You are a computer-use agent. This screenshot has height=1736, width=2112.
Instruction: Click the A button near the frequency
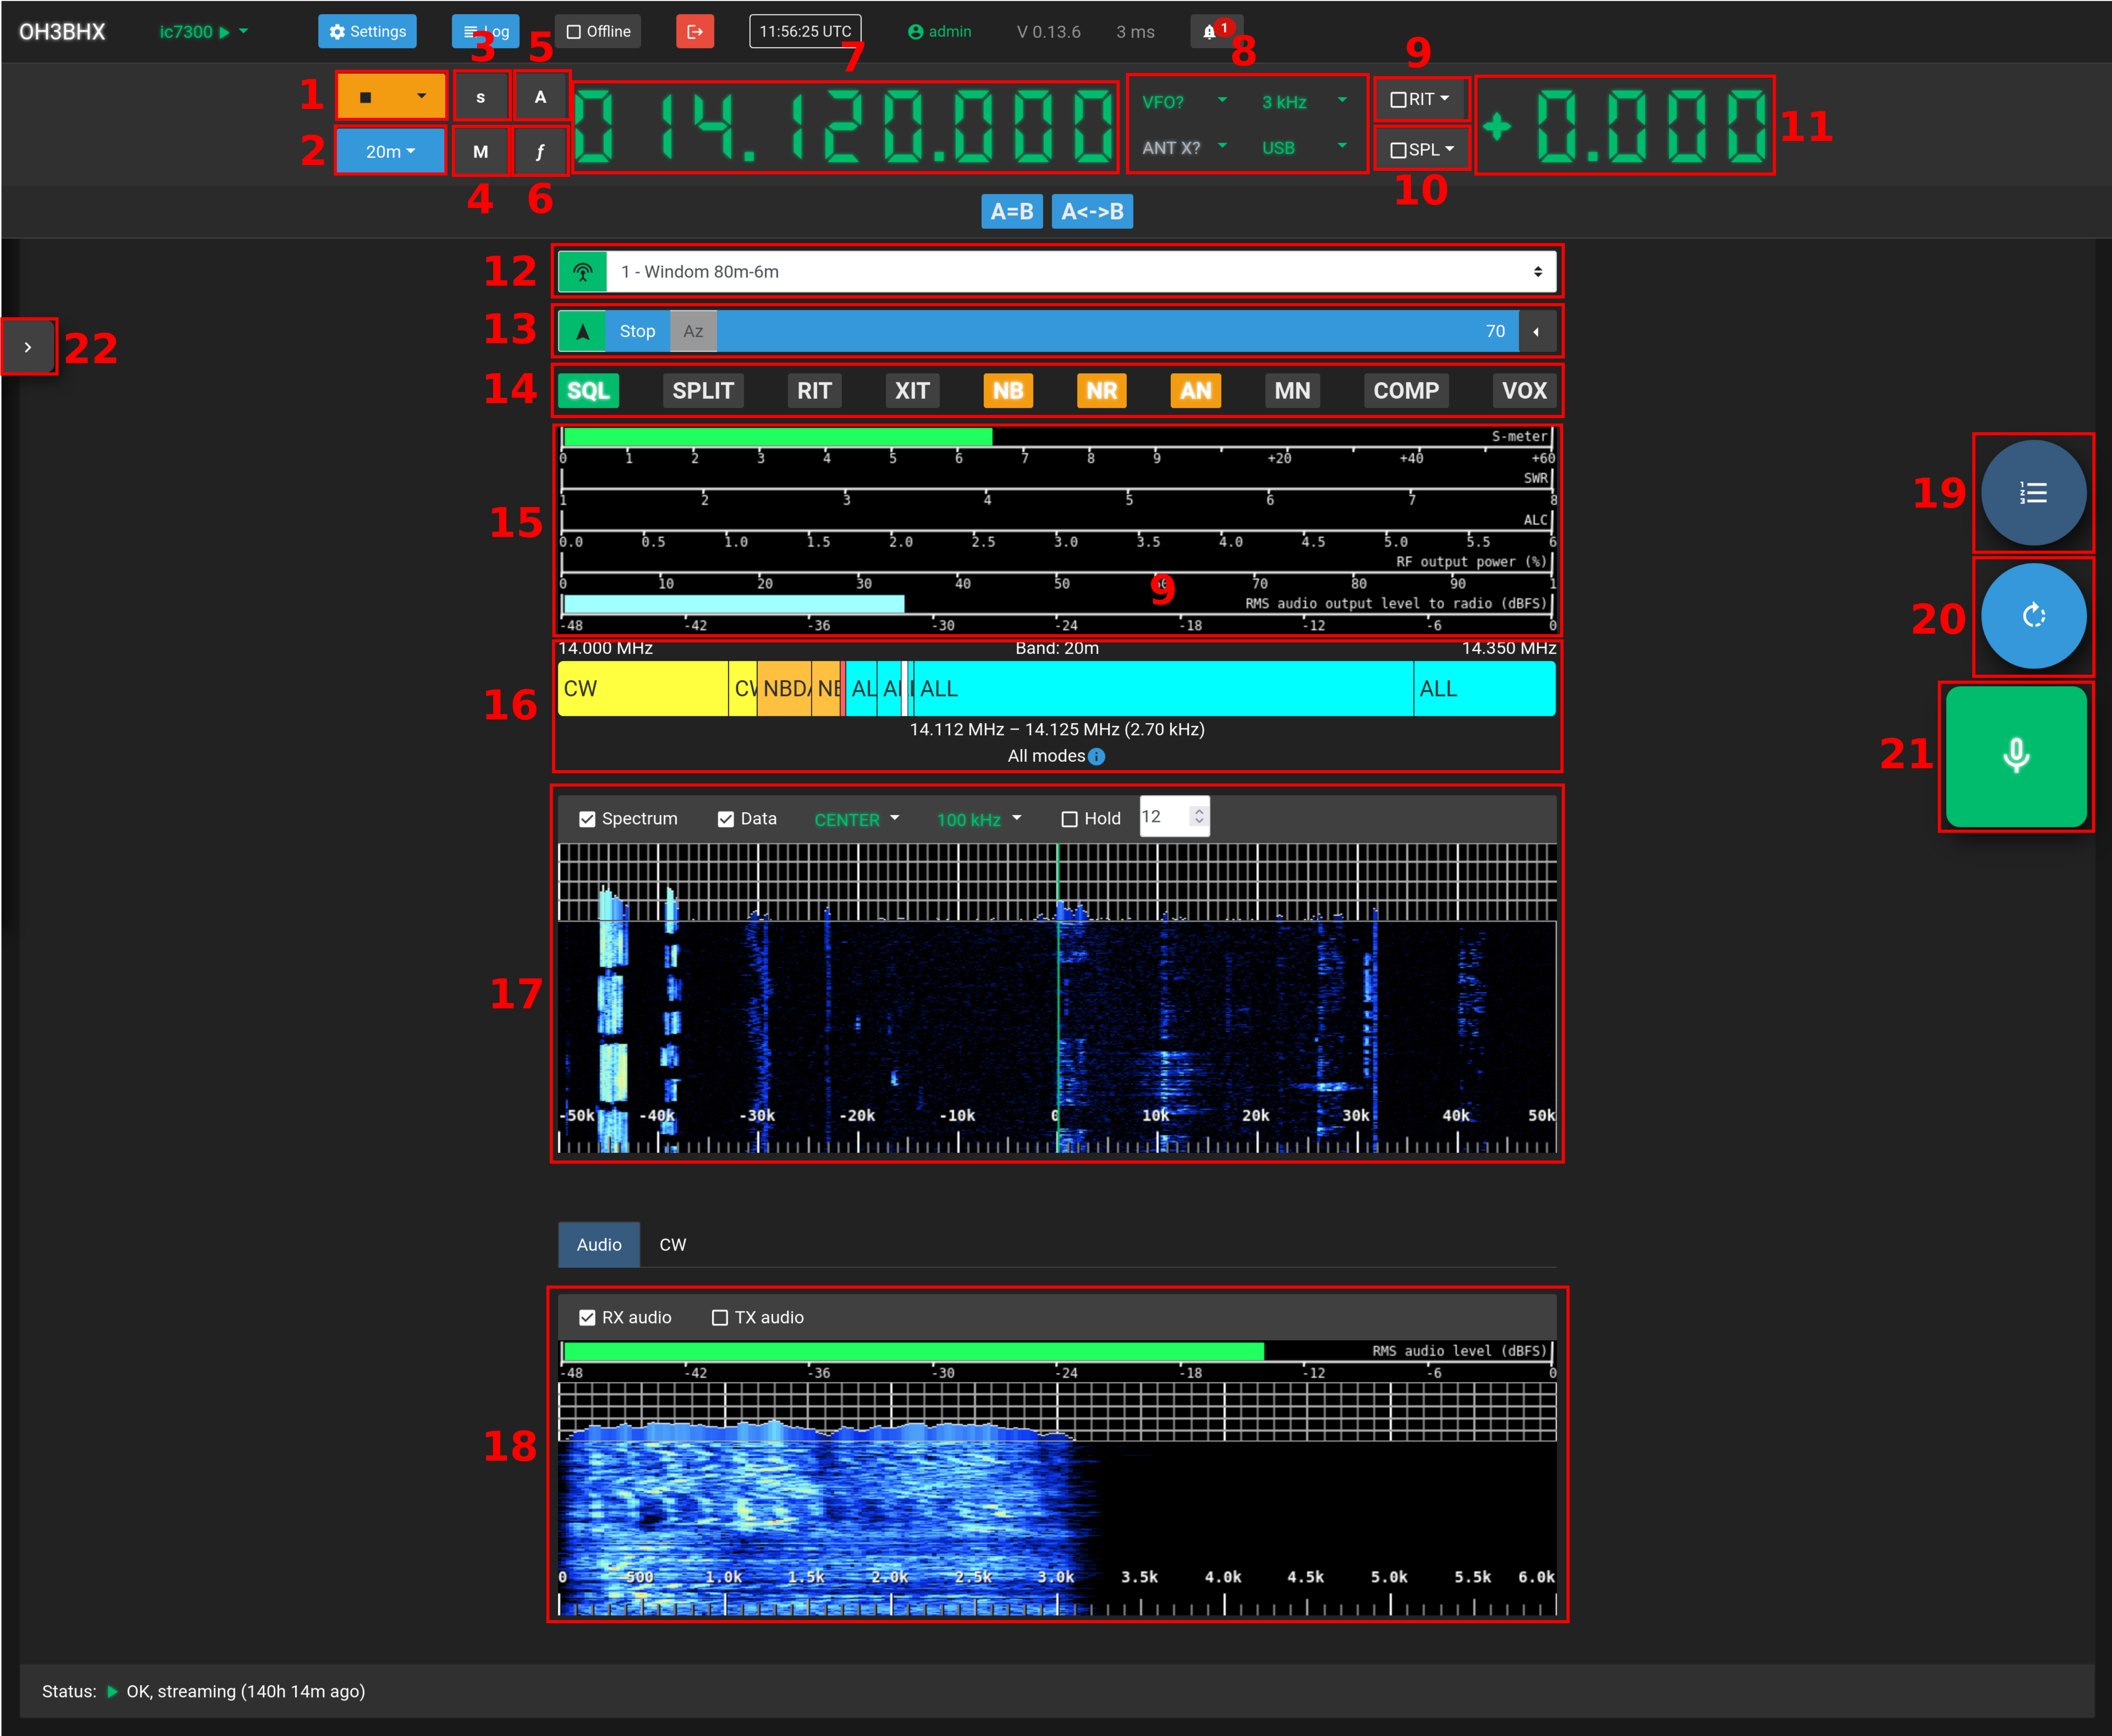tap(540, 97)
